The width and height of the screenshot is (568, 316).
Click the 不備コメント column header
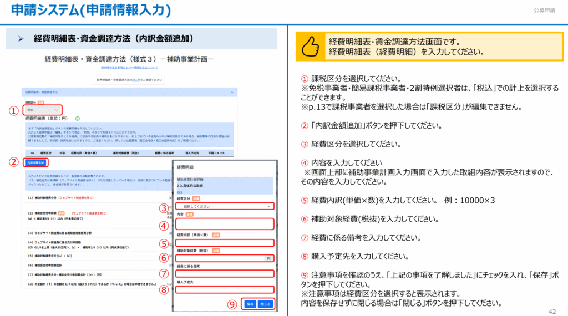(216, 153)
